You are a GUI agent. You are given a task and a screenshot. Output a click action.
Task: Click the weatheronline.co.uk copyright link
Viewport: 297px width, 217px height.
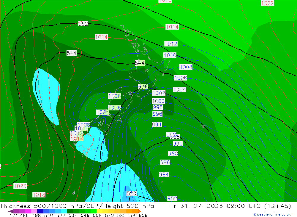(272, 214)
